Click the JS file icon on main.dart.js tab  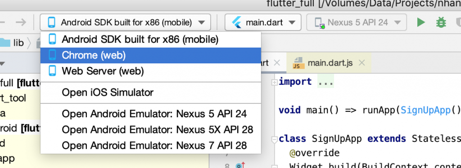pyautogui.click(x=298, y=63)
